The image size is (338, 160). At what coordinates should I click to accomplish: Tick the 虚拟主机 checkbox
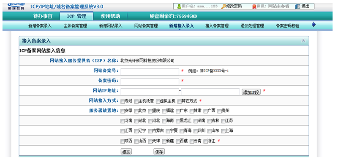[158, 101]
